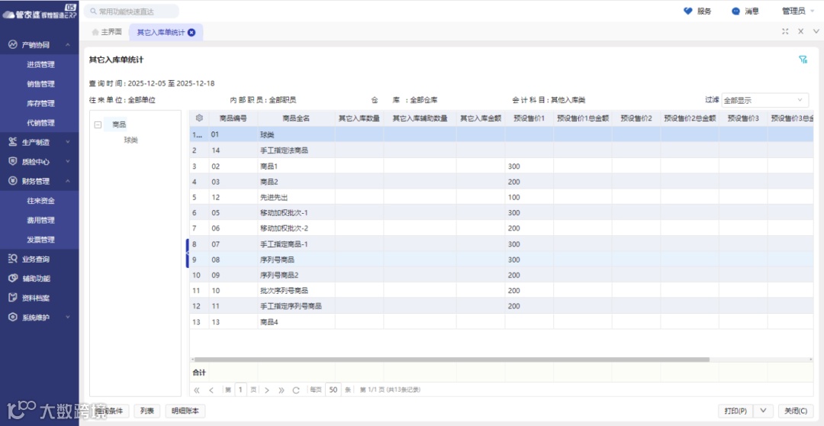Open 发票管理 in the sidebar
824x426 pixels.
click(40, 239)
